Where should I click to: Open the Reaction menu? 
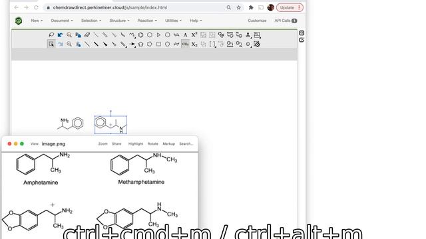click(x=147, y=21)
